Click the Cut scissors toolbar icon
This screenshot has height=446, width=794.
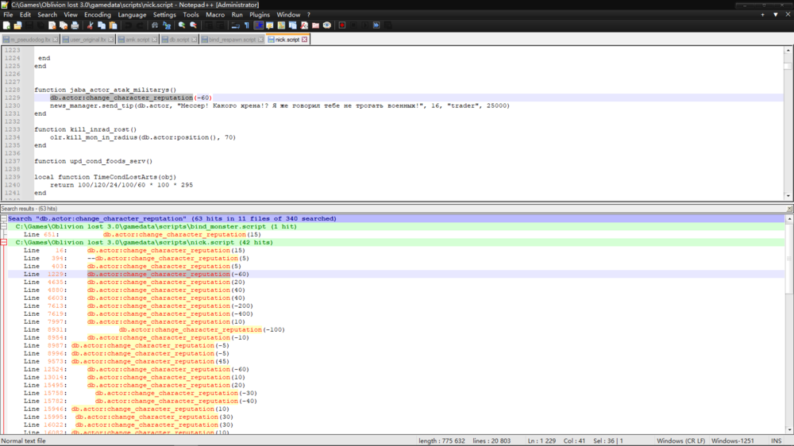tap(90, 25)
